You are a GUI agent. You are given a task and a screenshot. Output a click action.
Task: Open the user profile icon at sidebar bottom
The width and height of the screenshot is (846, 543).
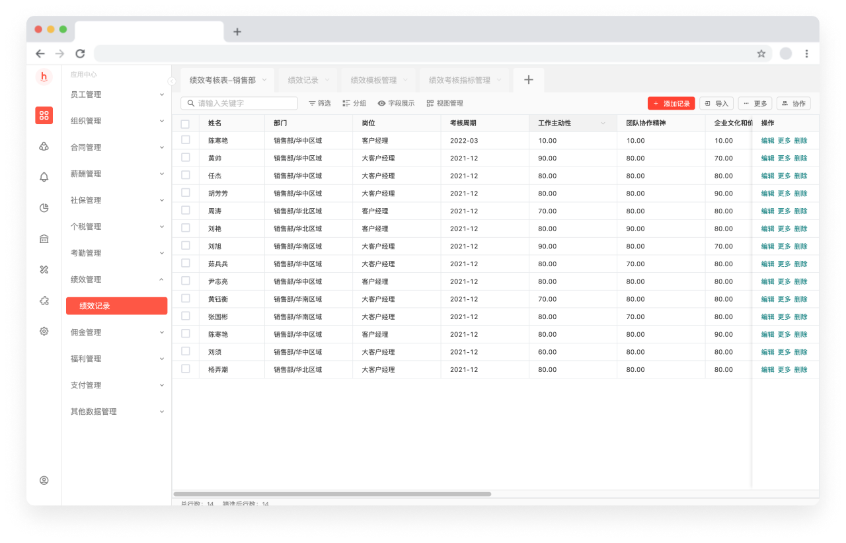pos(44,480)
